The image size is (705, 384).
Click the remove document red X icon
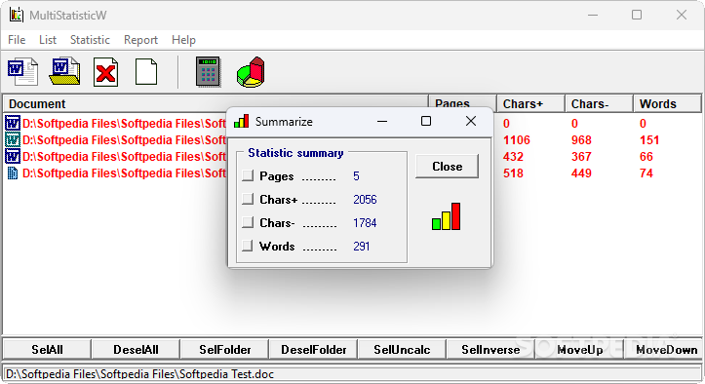[x=105, y=72]
